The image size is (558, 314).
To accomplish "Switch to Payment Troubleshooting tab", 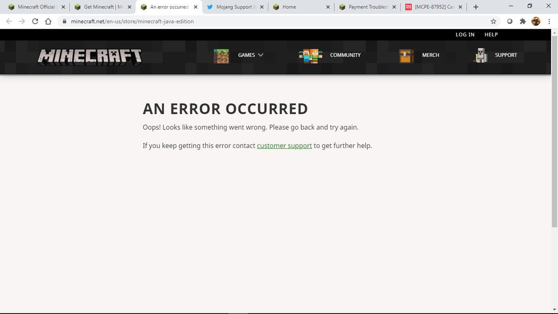I will click(x=368, y=7).
